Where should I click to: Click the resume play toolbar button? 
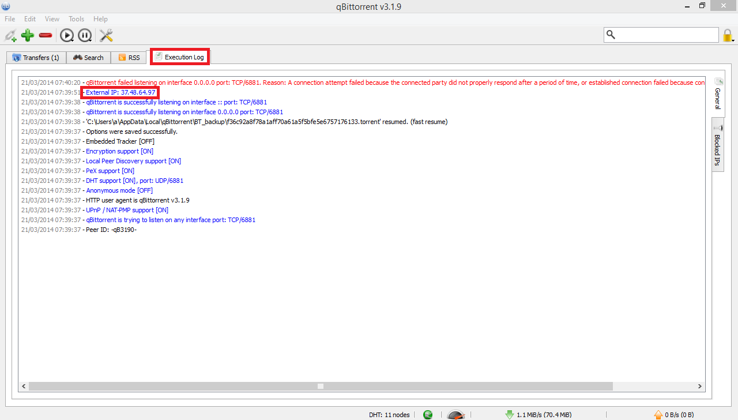67,36
